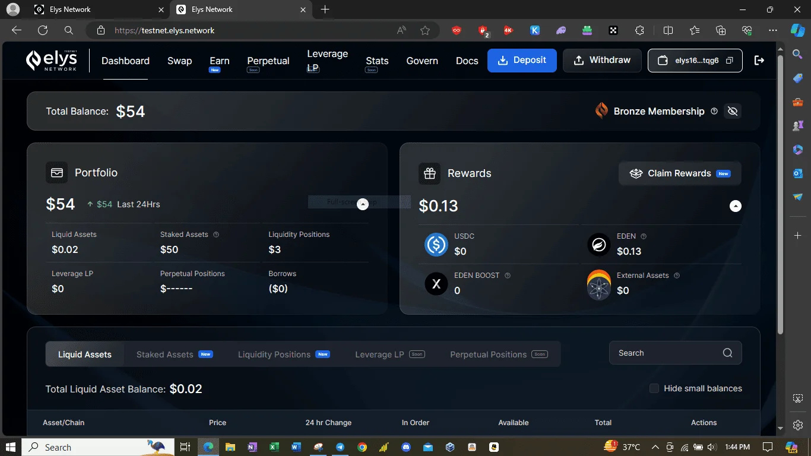Open Discord from the taskbar
The height and width of the screenshot is (456, 811).
click(x=406, y=447)
